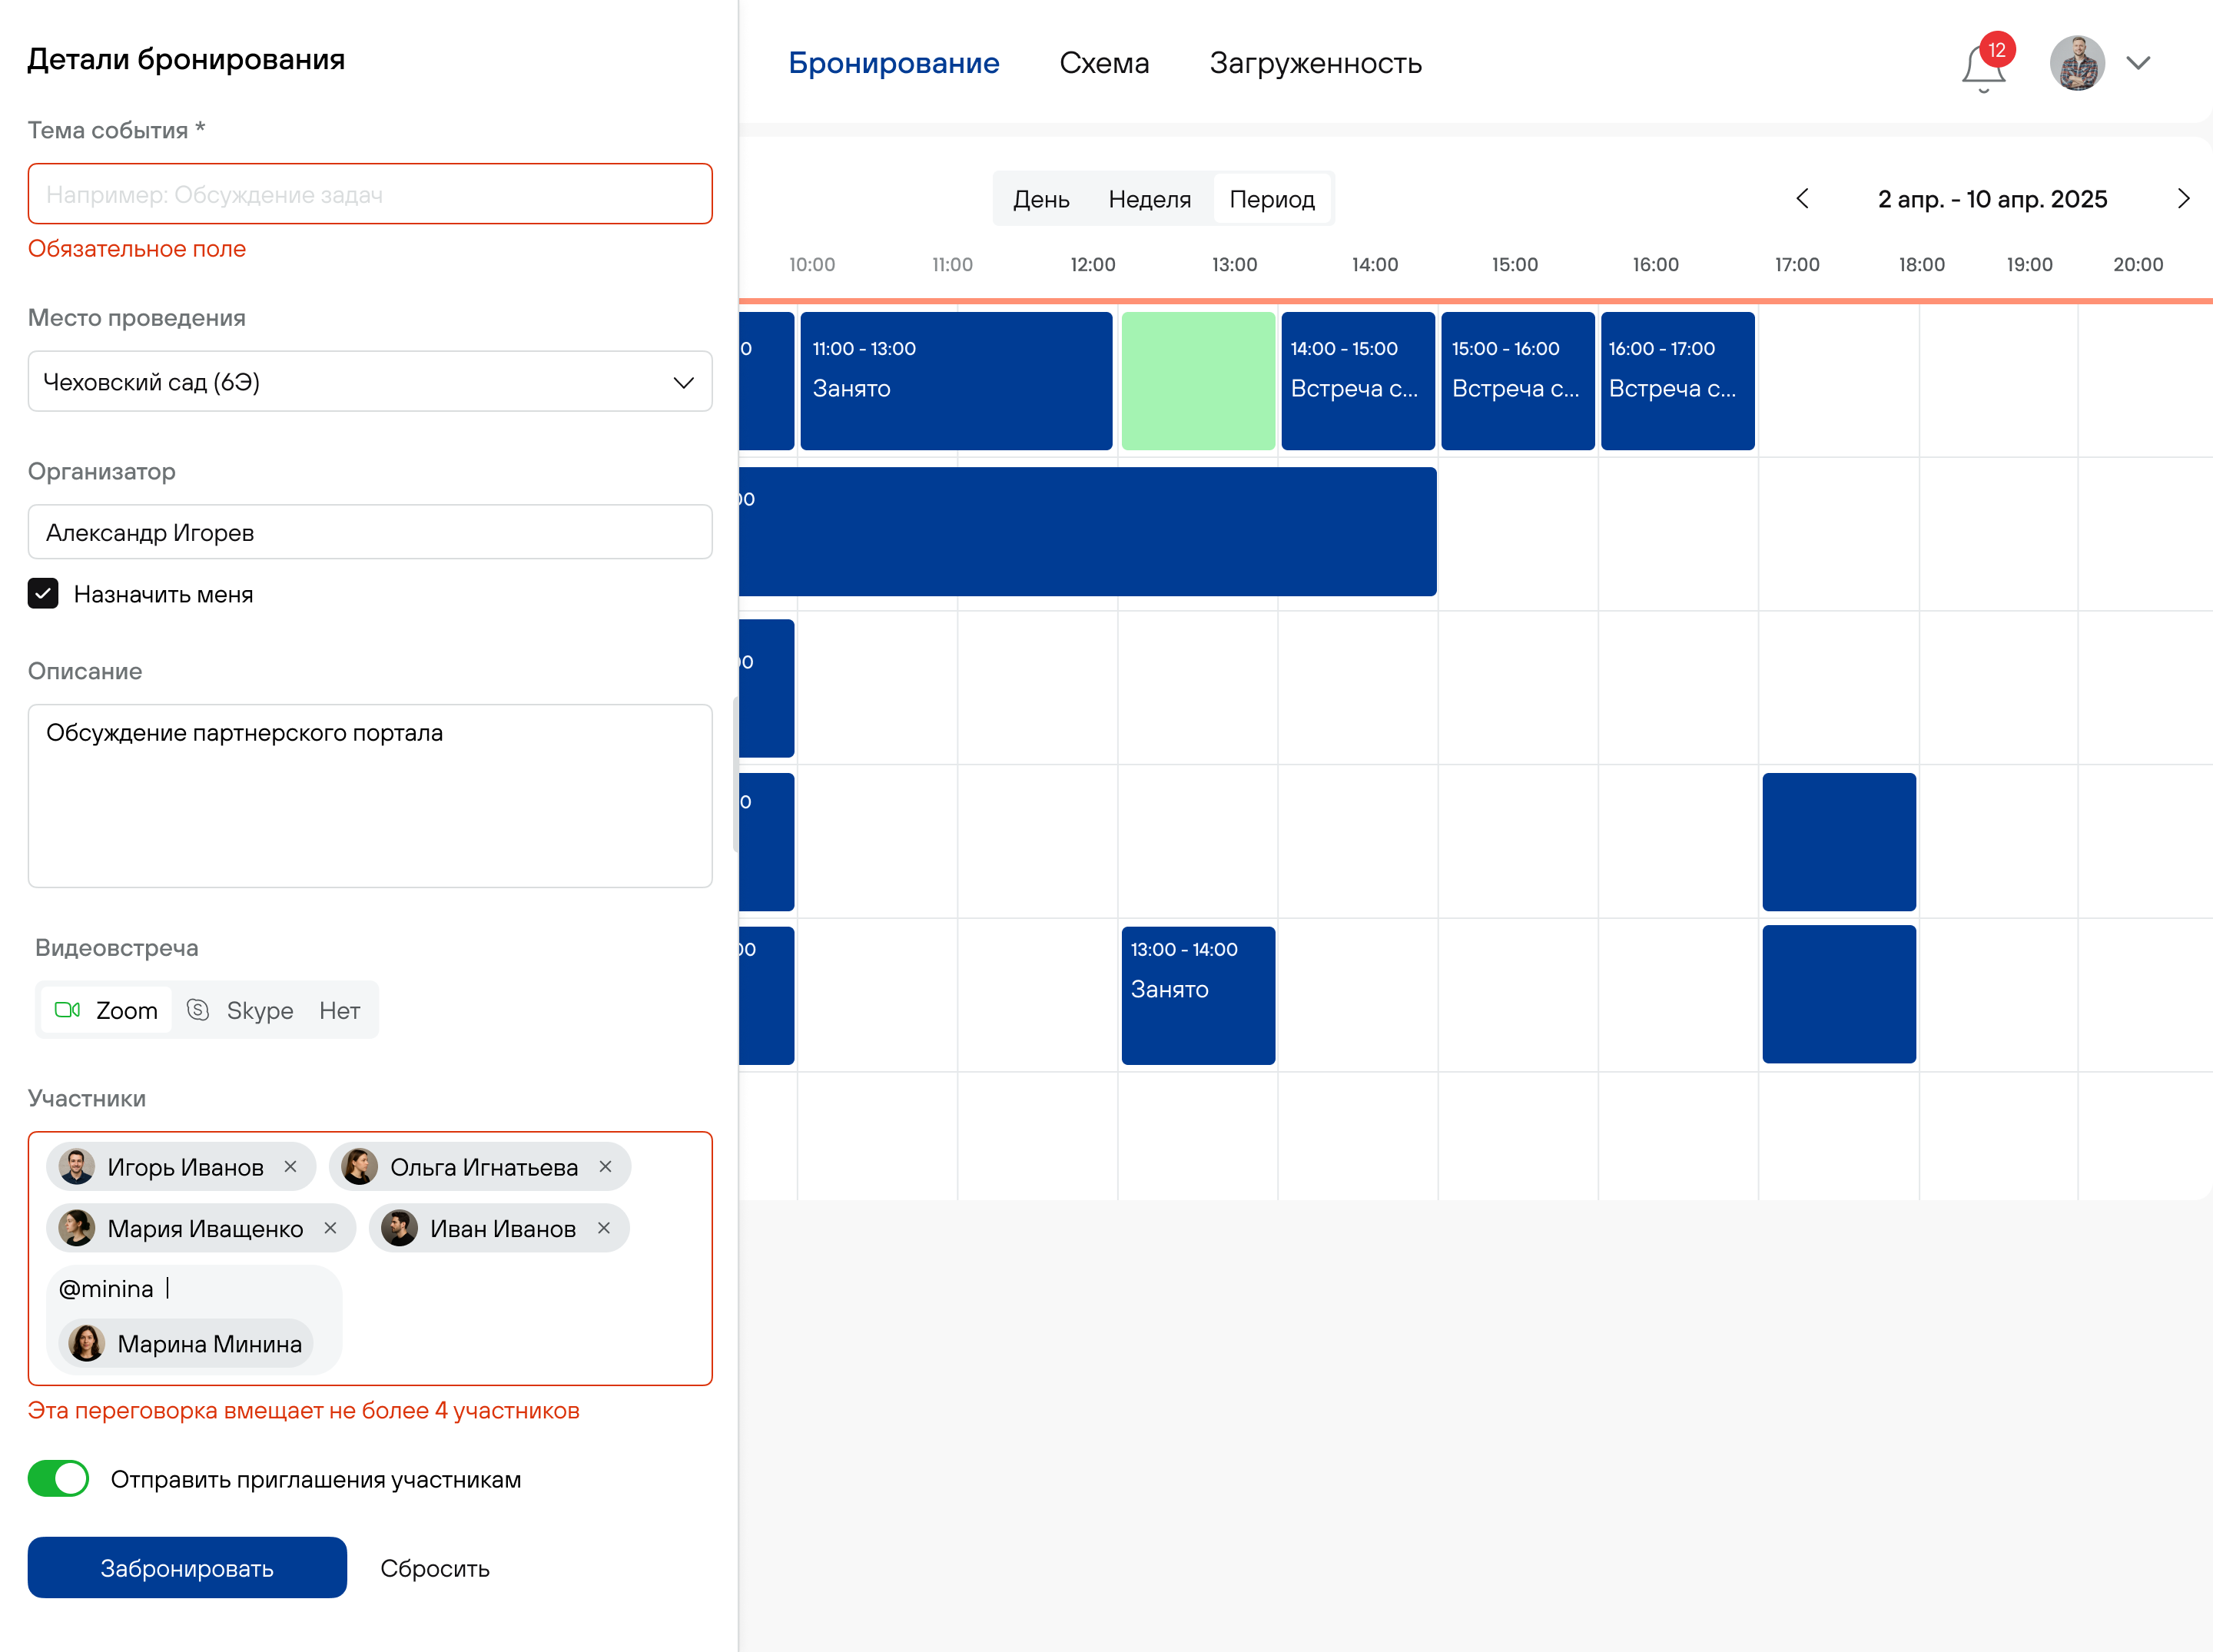Select Zoom video meeting option
The image size is (2213, 1652).
click(107, 1010)
